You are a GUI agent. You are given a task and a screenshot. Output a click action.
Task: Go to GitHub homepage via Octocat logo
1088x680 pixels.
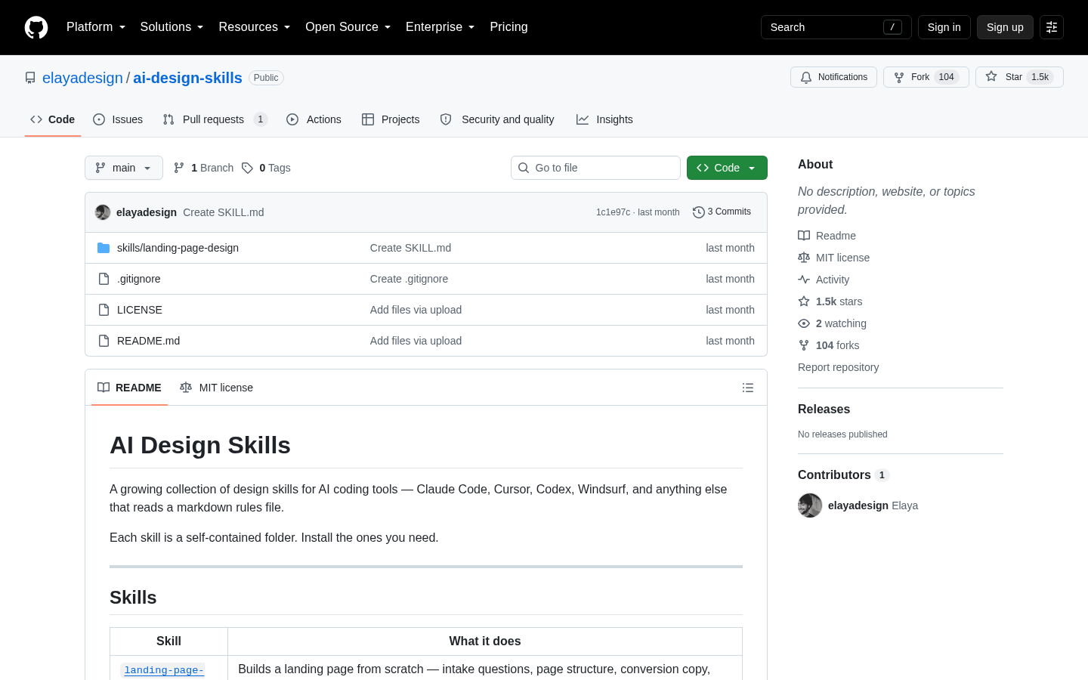coord(36,27)
